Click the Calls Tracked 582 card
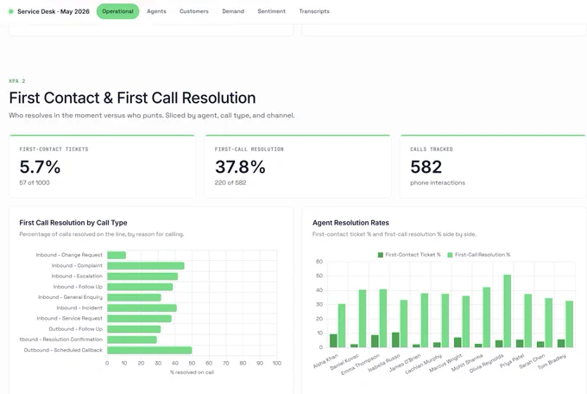The width and height of the screenshot is (587, 394). 493,166
